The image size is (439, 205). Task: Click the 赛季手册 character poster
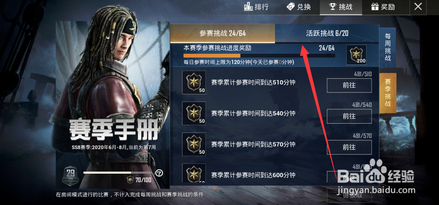coord(113,104)
